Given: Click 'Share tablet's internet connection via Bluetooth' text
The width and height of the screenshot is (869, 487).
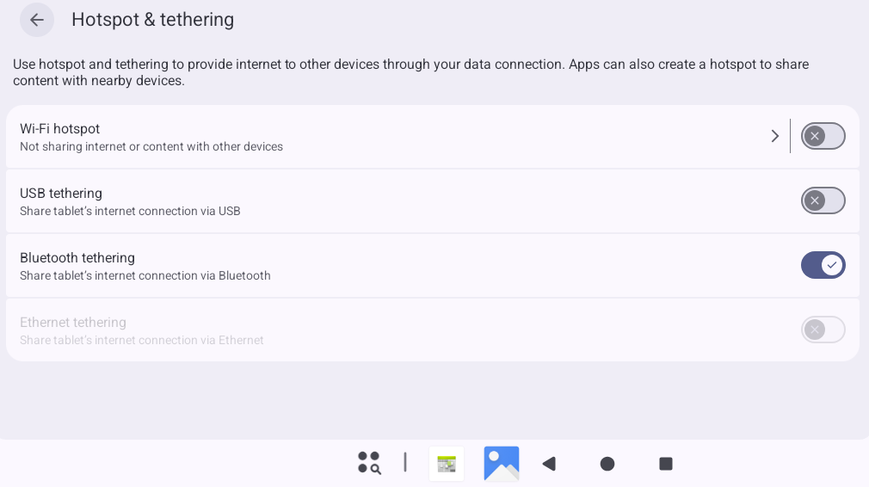Looking at the screenshot, I should click(145, 276).
